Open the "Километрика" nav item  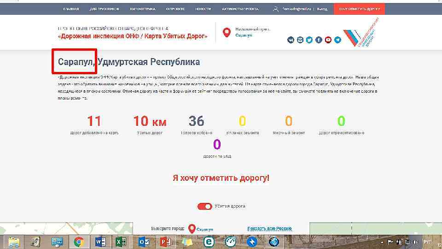143,9
